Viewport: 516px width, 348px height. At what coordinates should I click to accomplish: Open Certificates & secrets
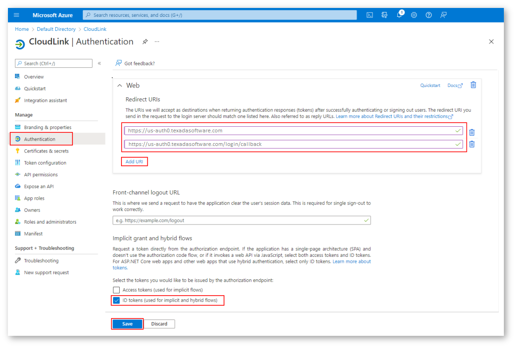pyautogui.click(x=46, y=151)
